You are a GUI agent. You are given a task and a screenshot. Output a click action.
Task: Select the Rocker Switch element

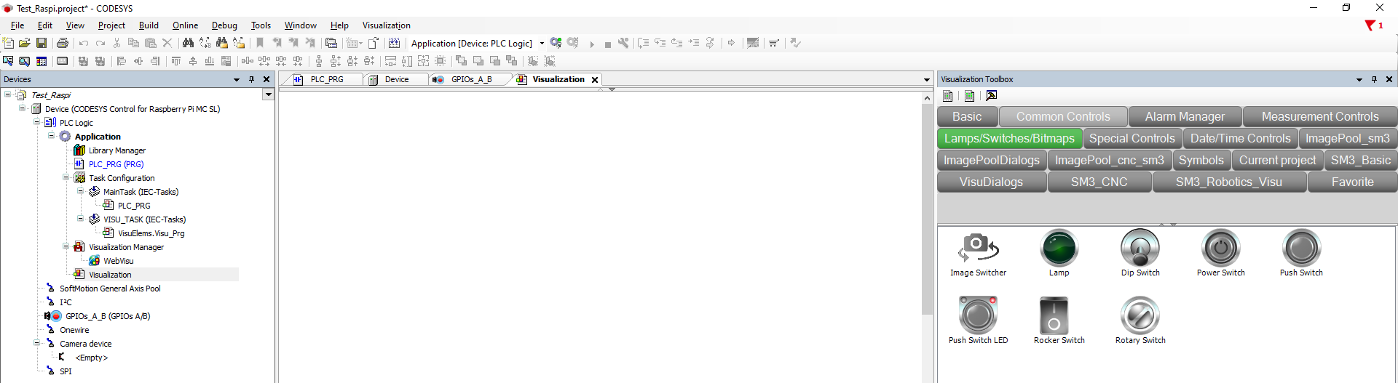1059,317
